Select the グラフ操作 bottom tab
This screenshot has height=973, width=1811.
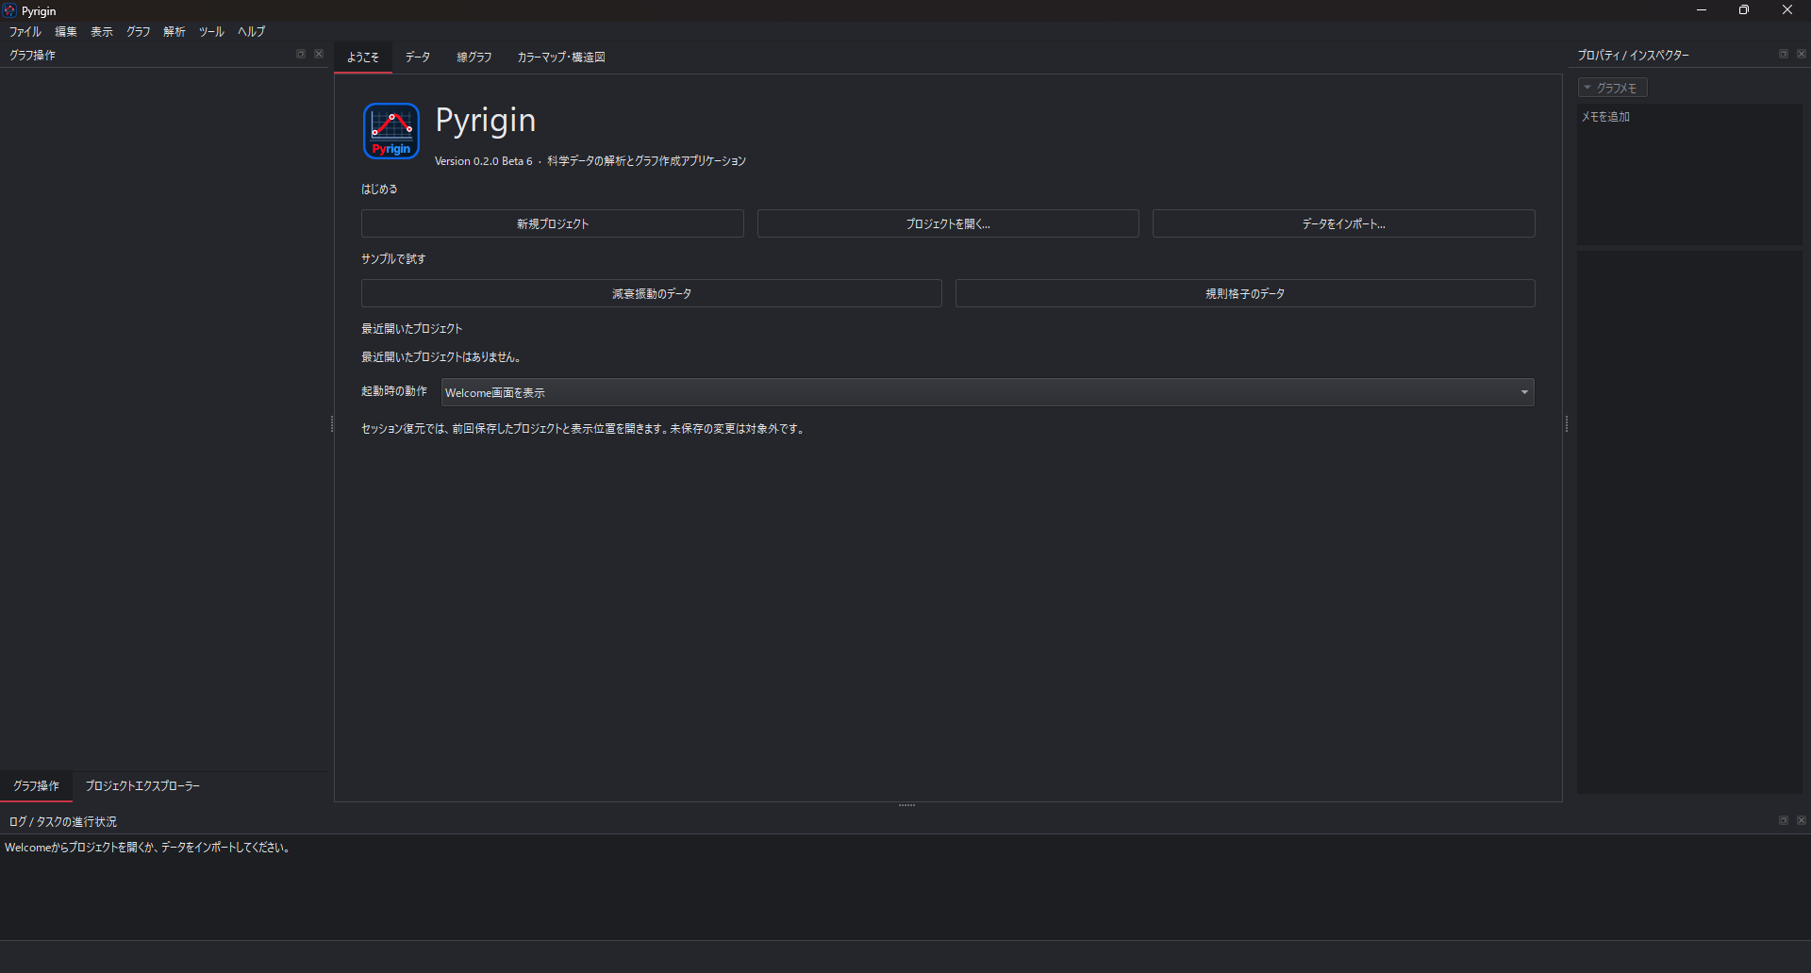[x=37, y=785]
